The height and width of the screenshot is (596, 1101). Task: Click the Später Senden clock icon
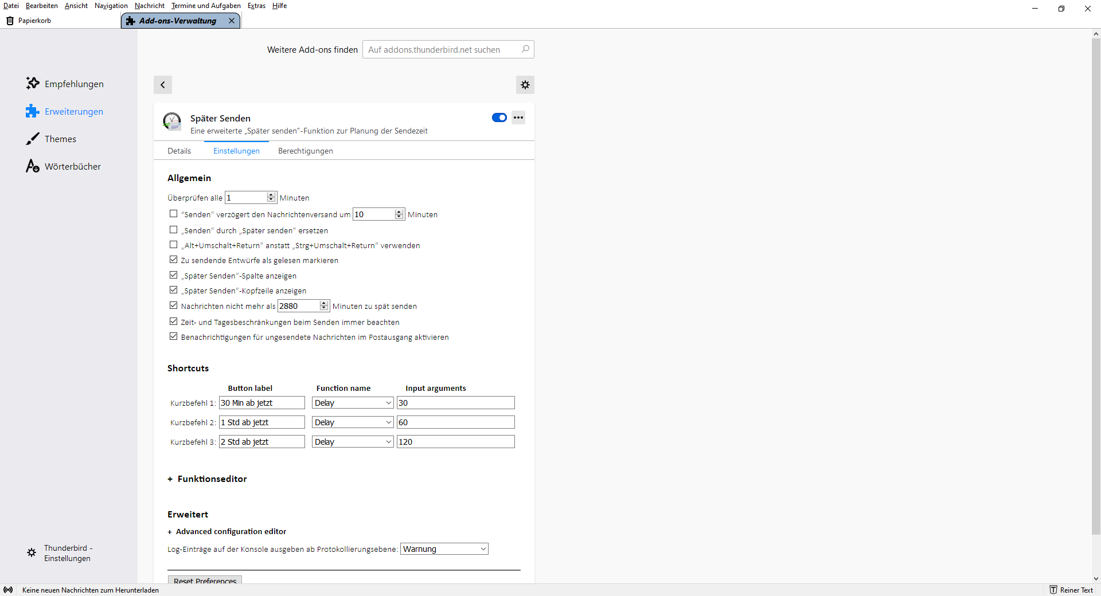[172, 121]
